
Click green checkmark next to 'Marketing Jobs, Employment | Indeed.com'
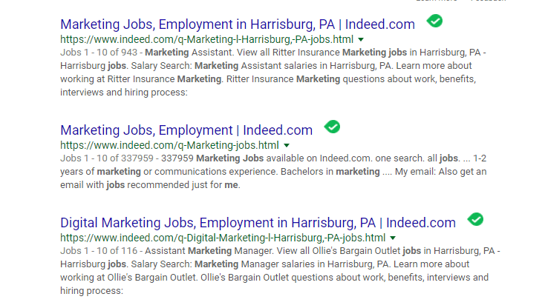click(333, 127)
